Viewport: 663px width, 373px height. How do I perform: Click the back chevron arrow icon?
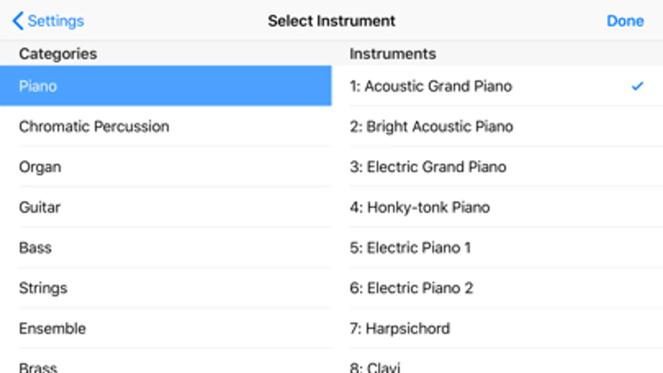click(x=18, y=21)
